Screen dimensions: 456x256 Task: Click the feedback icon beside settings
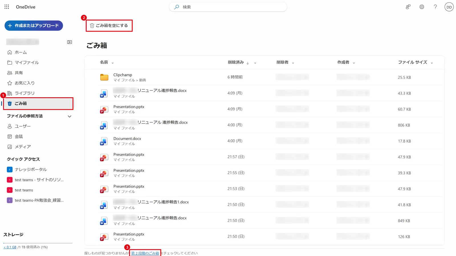click(x=408, y=7)
